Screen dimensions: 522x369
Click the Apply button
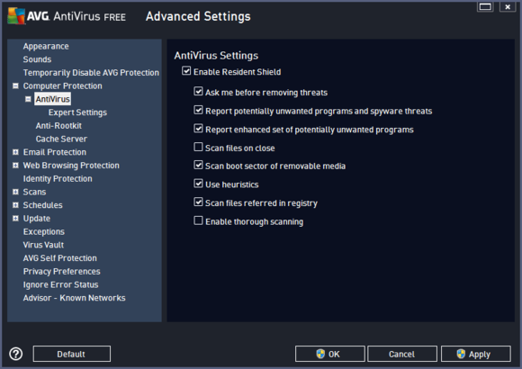tap(476, 354)
